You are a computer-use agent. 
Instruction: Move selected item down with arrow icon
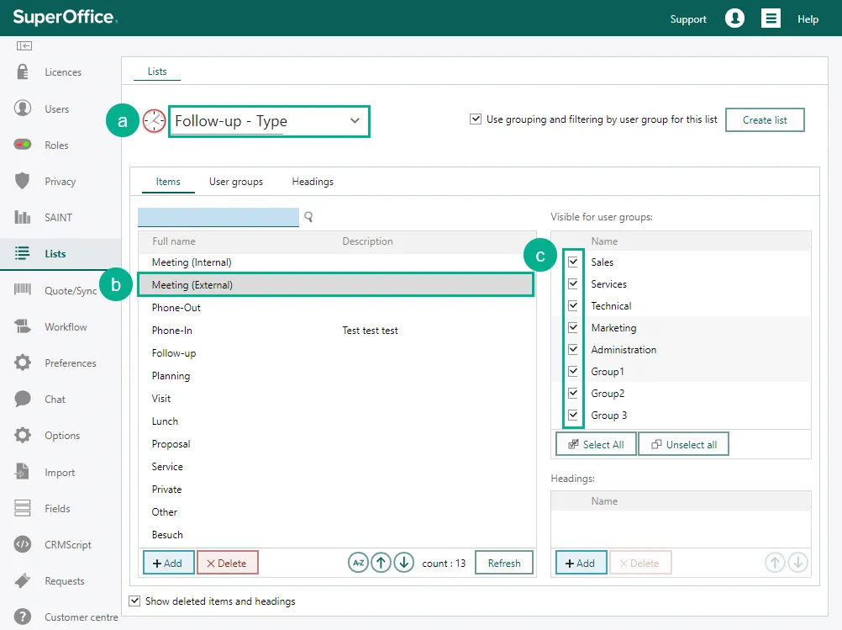(404, 563)
